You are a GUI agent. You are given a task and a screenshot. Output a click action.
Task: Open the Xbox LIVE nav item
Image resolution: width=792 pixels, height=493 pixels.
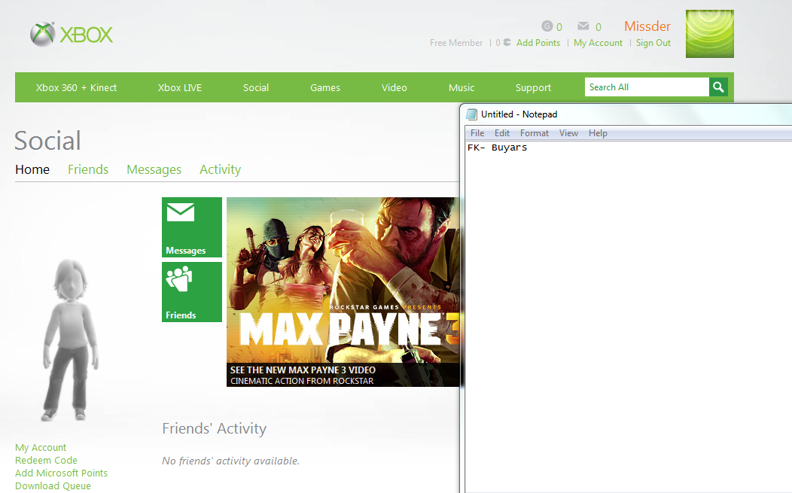[179, 87]
